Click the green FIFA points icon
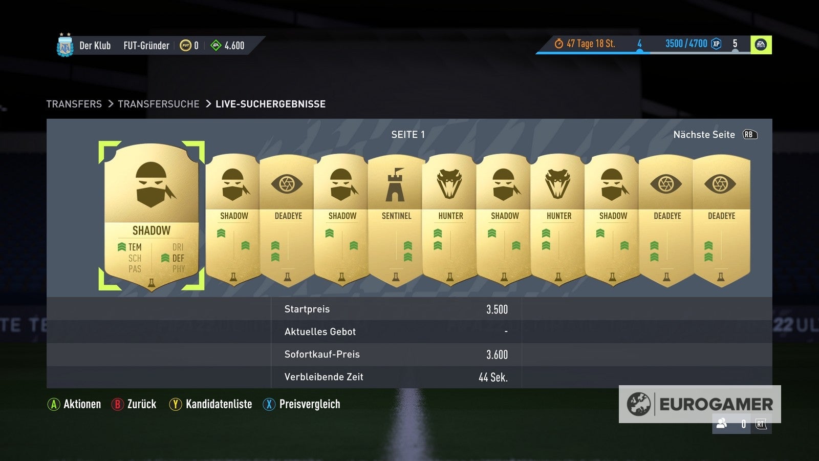 tap(216, 46)
